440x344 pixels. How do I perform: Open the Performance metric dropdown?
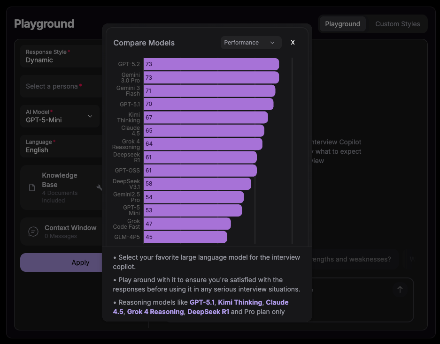(251, 42)
